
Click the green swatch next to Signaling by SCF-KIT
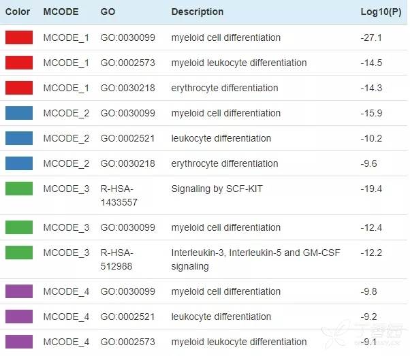(19, 189)
